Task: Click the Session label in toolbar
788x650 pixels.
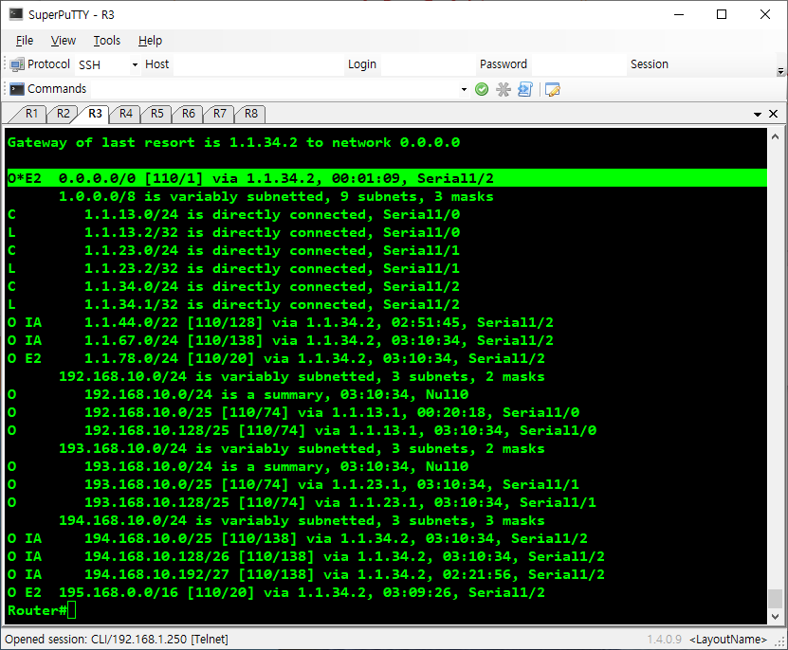Action: [x=650, y=64]
